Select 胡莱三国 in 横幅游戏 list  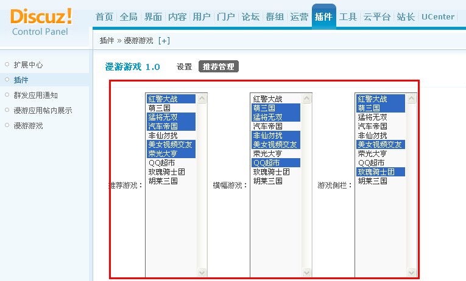coord(276,181)
